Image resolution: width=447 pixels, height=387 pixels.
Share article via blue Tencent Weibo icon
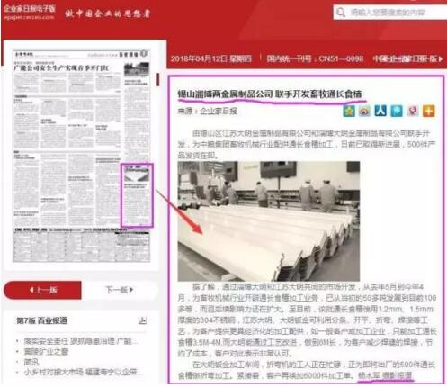point(397,111)
